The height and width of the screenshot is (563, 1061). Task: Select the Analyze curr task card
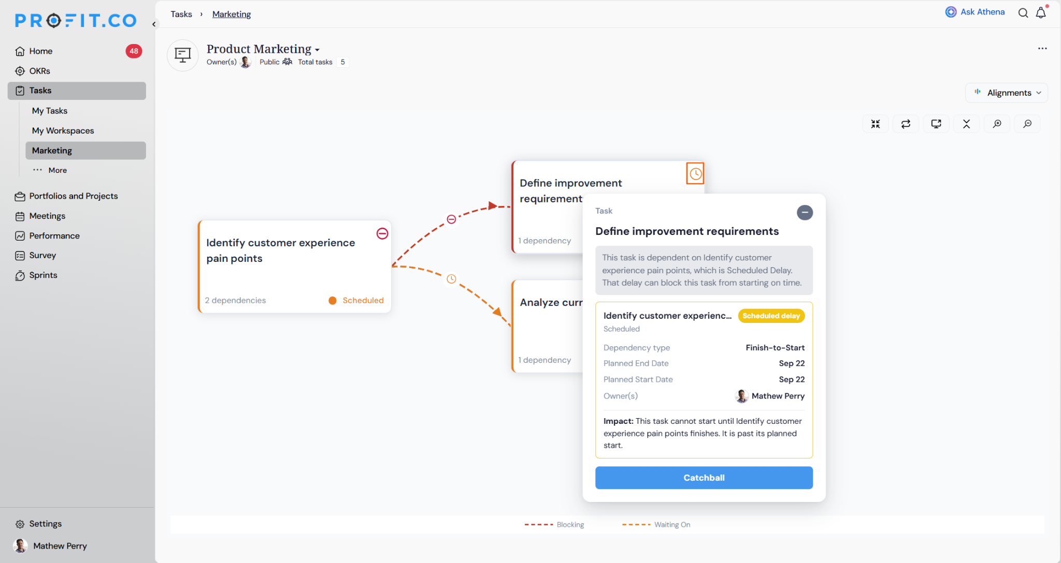point(548,326)
